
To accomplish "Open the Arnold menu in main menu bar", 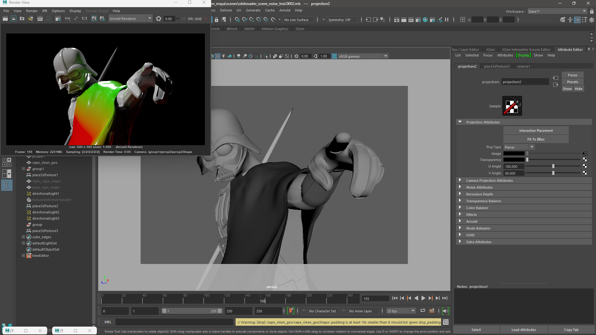I will (x=284, y=10).
